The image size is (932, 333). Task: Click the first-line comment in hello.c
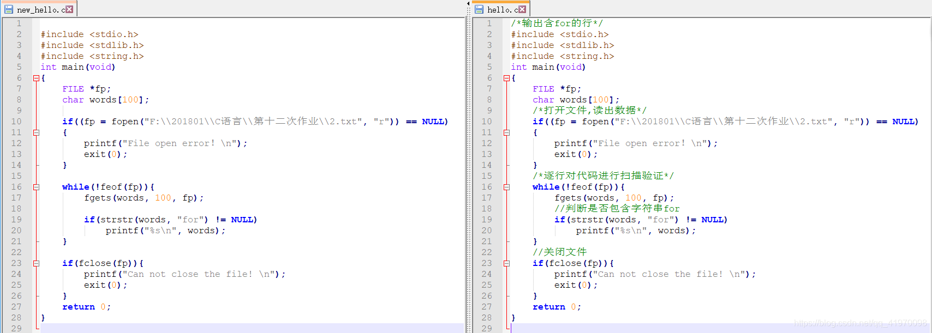557,23
